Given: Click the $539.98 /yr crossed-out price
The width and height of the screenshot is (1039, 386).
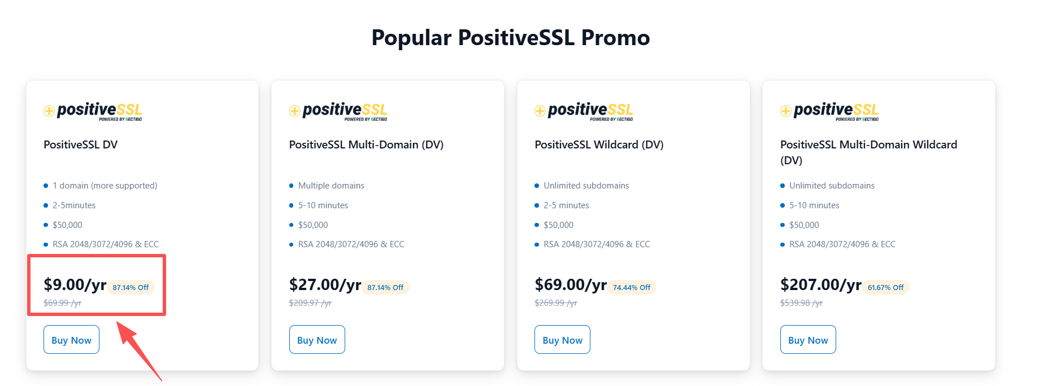Looking at the screenshot, I should coord(801,303).
